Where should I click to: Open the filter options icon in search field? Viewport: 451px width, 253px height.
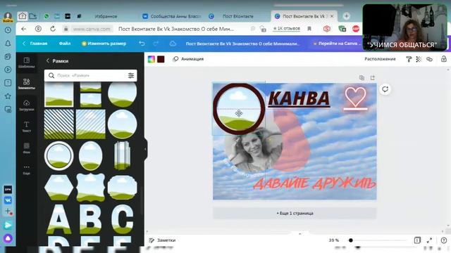click(131, 75)
